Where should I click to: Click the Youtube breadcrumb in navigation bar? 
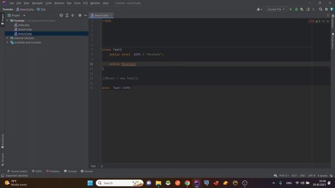tap(8, 9)
